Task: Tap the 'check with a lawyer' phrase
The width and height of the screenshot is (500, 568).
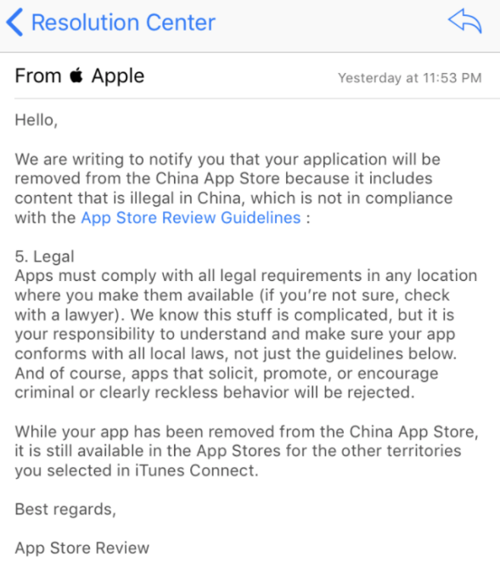Action: tap(232, 305)
